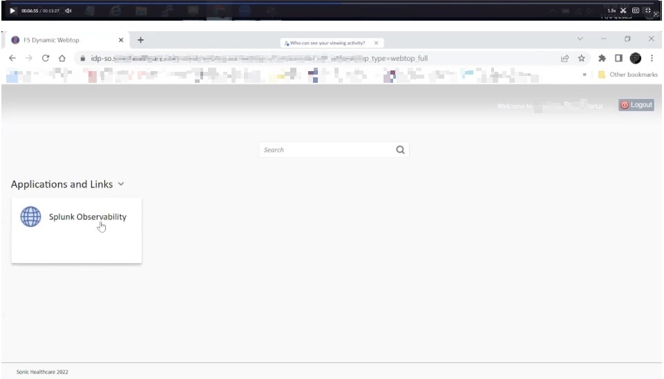This screenshot has width=664, height=379.
Task: Reload the current page
Action: (46, 58)
